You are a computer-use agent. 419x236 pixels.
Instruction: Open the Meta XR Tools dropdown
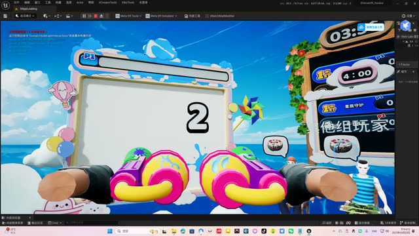[128, 16]
